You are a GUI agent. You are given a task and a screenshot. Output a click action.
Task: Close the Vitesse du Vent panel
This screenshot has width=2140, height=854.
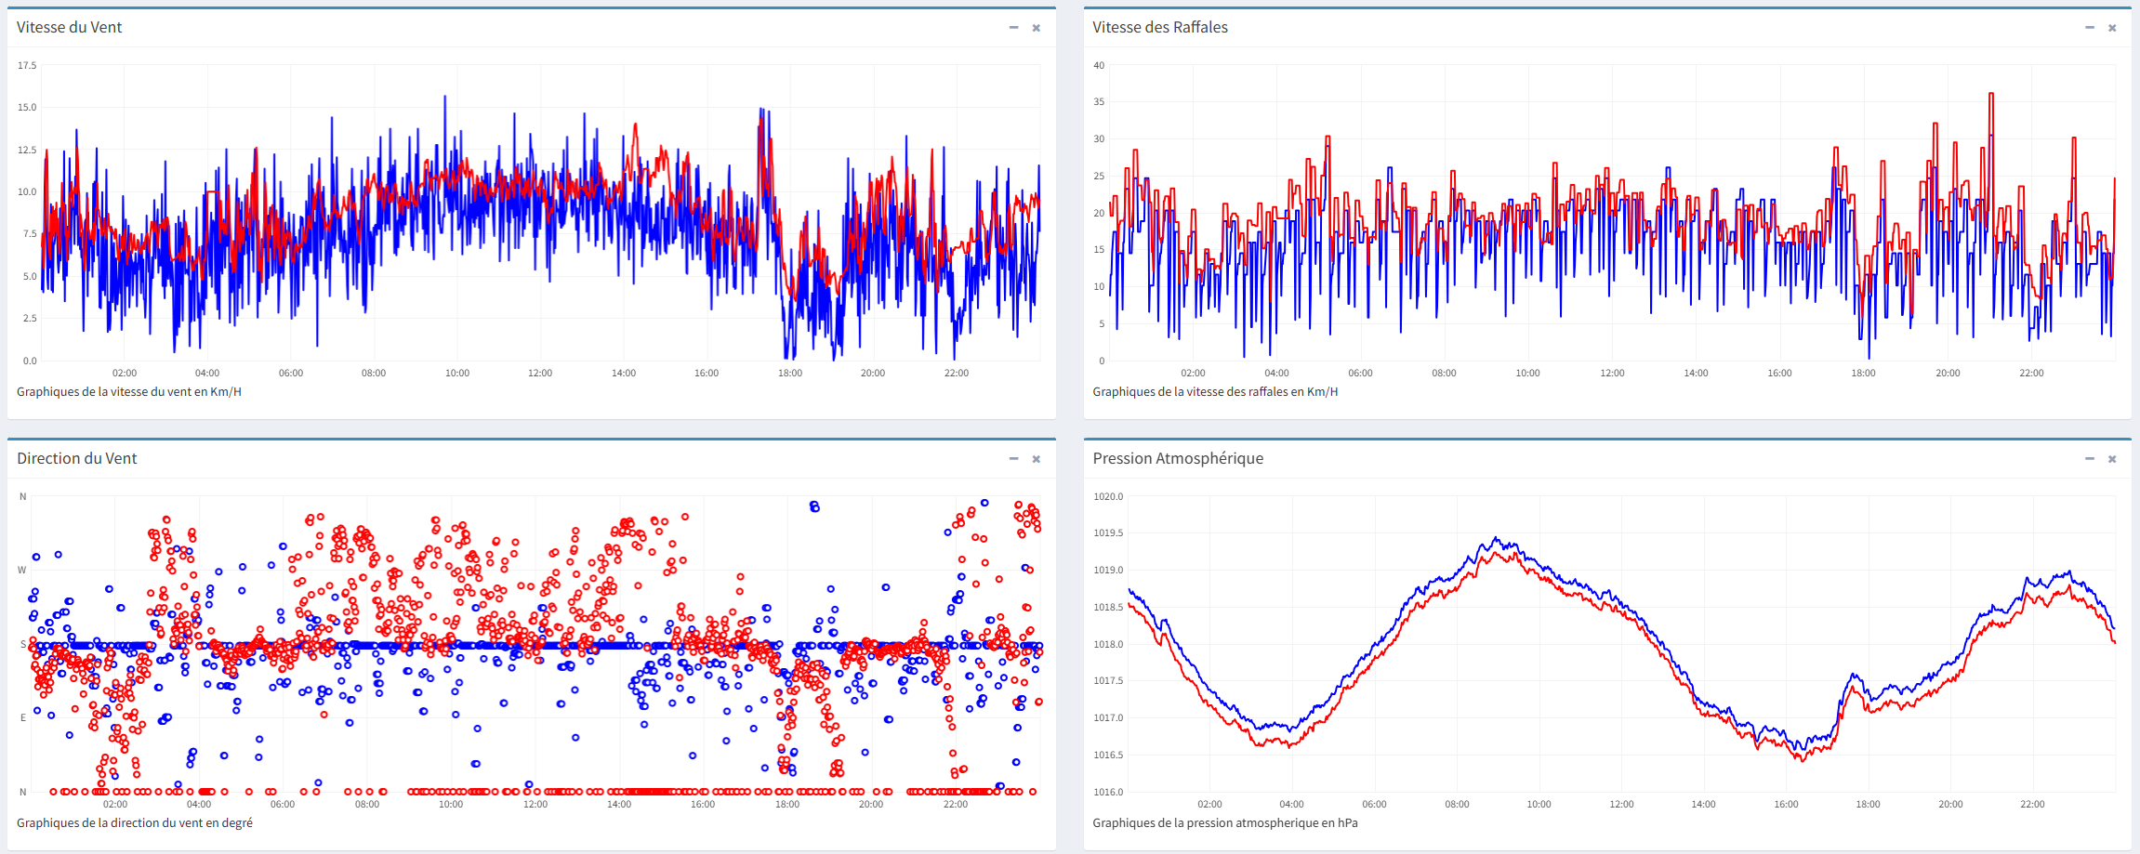[1037, 28]
